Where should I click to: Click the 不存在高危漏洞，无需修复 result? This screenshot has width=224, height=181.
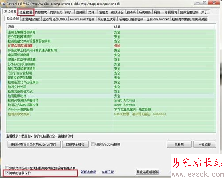pyautogui.click(x=132, y=110)
